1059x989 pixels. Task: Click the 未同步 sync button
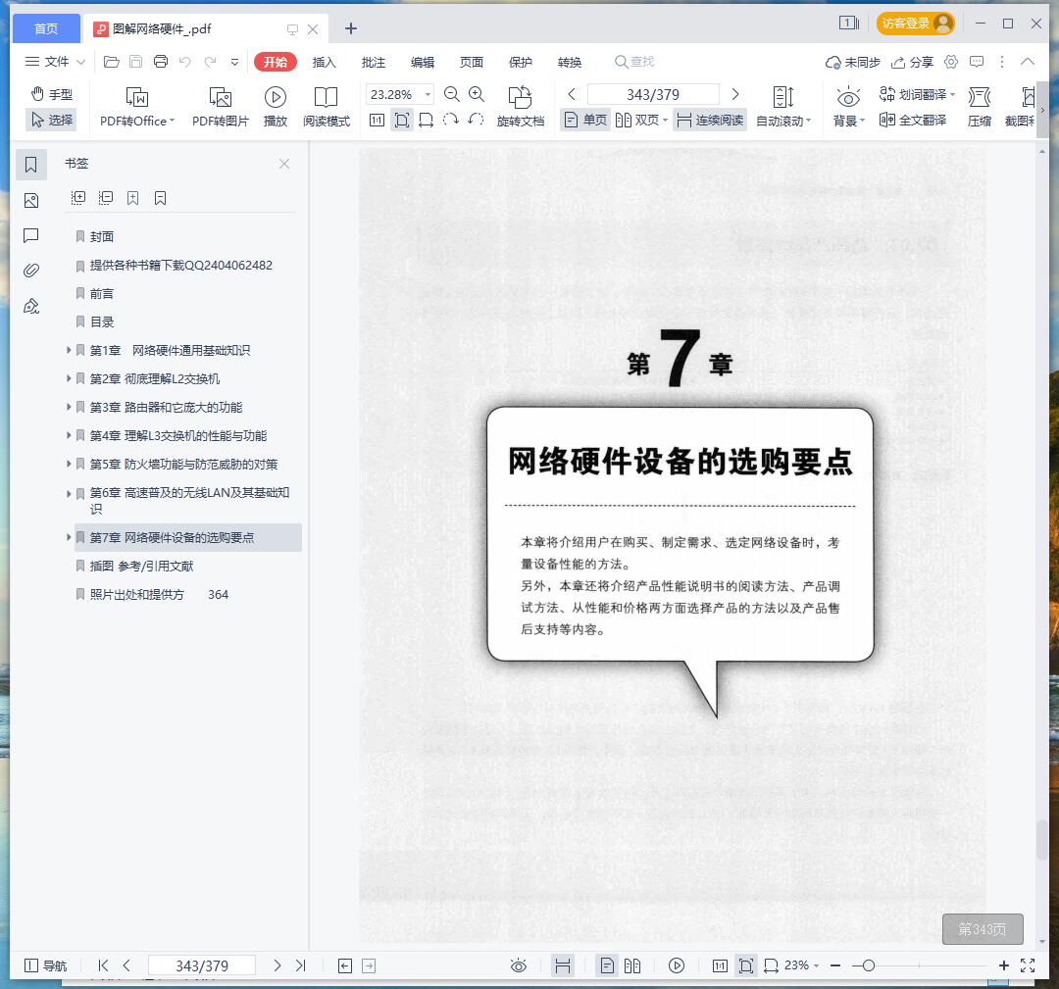coord(853,62)
